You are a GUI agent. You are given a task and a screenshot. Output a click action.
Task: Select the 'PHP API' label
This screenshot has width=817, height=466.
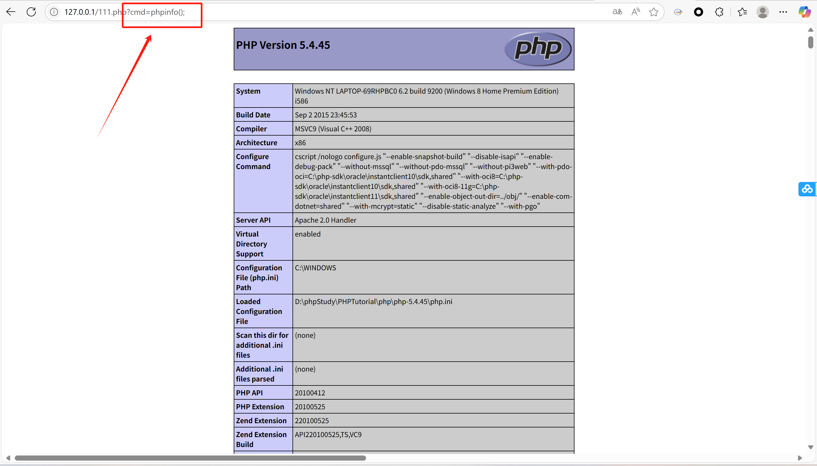click(x=249, y=393)
